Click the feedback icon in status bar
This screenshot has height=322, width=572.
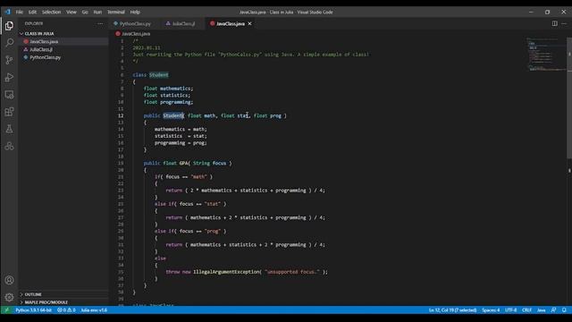coord(554,310)
